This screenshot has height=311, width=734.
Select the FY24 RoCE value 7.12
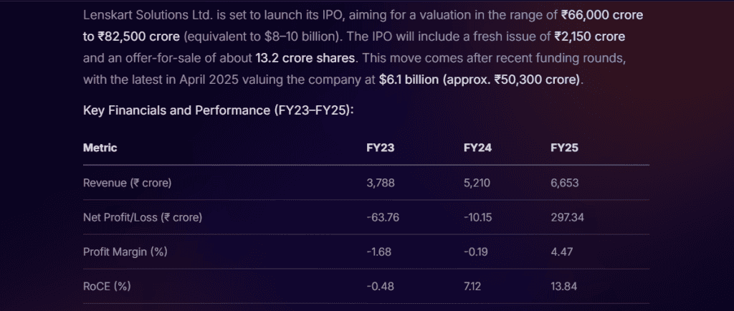point(475,286)
